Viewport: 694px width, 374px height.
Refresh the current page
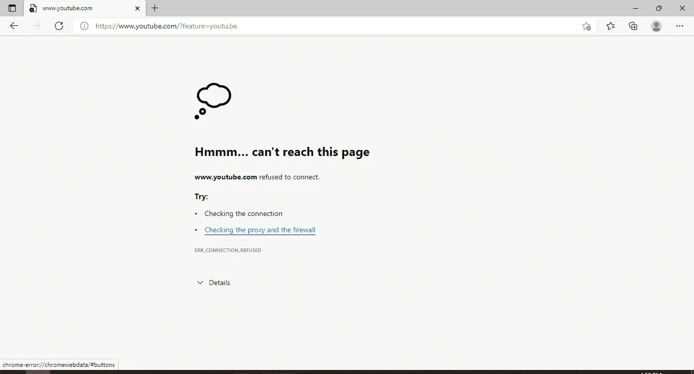[x=59, y=26]
